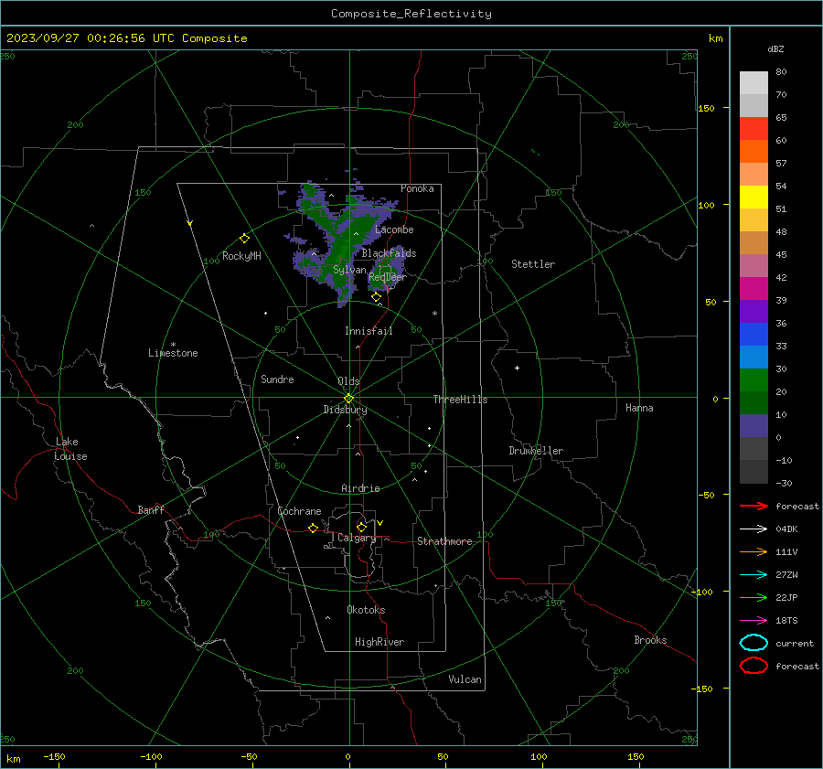Click the Okotoks city label

click(366, 610)
